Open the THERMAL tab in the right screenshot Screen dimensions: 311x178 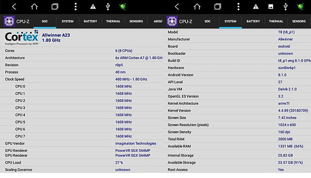click(x=276, y=21)
